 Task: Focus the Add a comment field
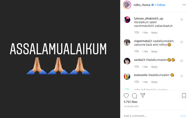151,116
